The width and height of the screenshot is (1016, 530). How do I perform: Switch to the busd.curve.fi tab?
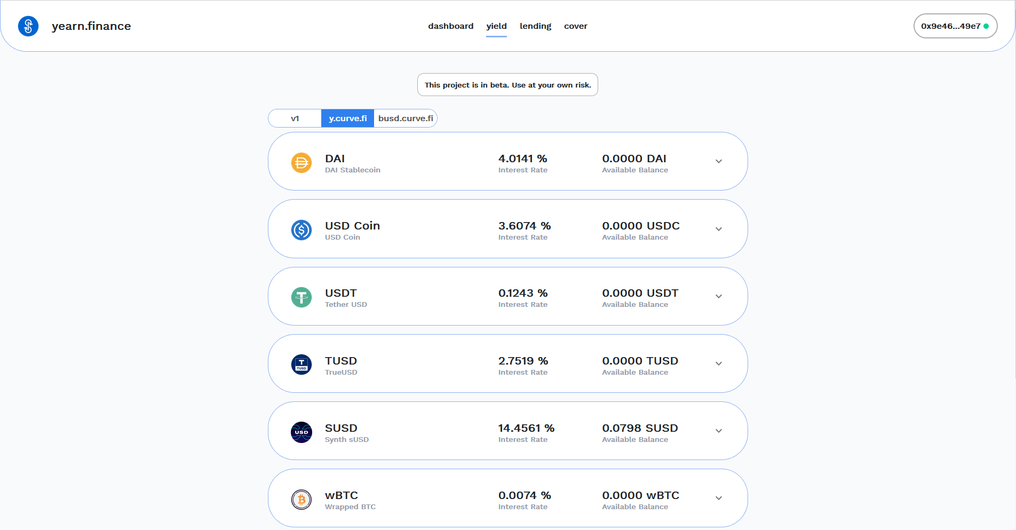406,118
